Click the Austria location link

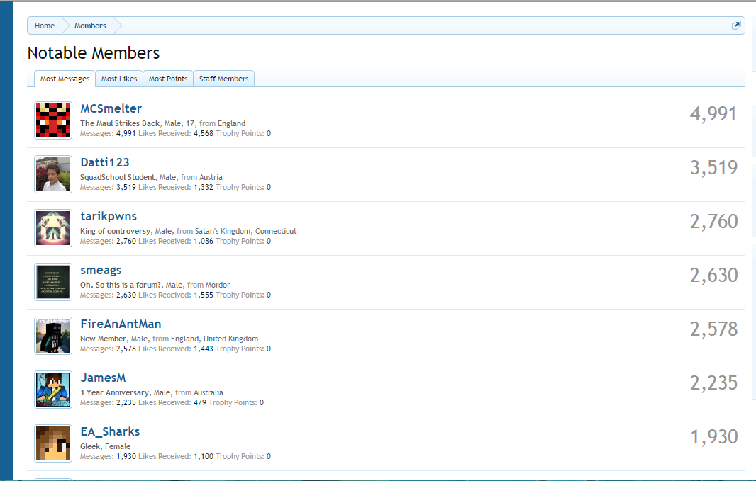pos(211,178)
